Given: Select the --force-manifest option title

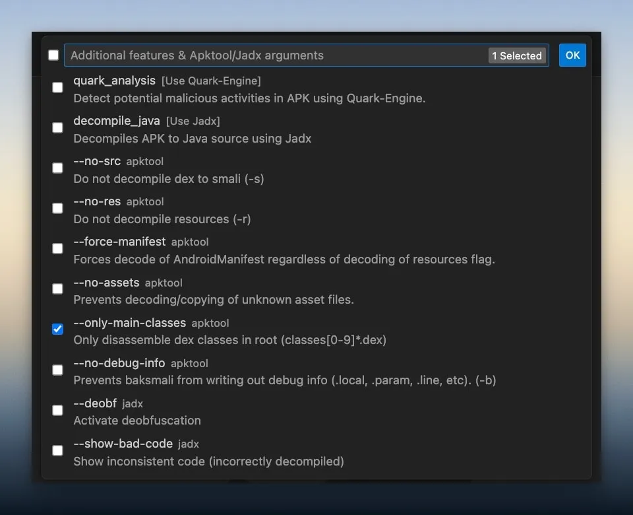Looking at the screenshot, I should pyautogui.click(x=119, y=242).
